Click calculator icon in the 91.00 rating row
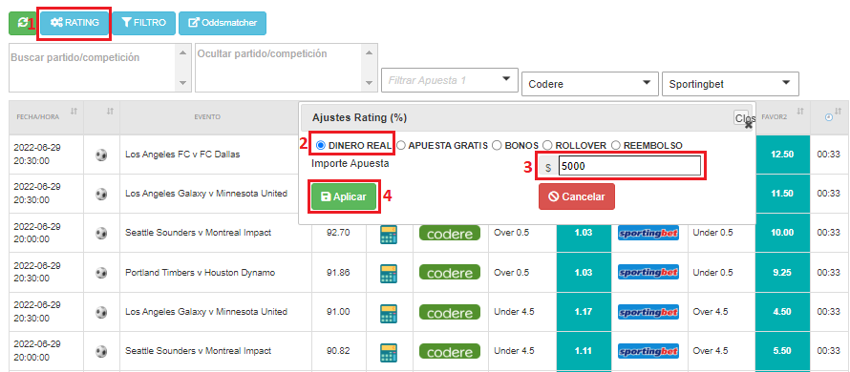This screenshot has width=850, height=372. tap(388, 313)
